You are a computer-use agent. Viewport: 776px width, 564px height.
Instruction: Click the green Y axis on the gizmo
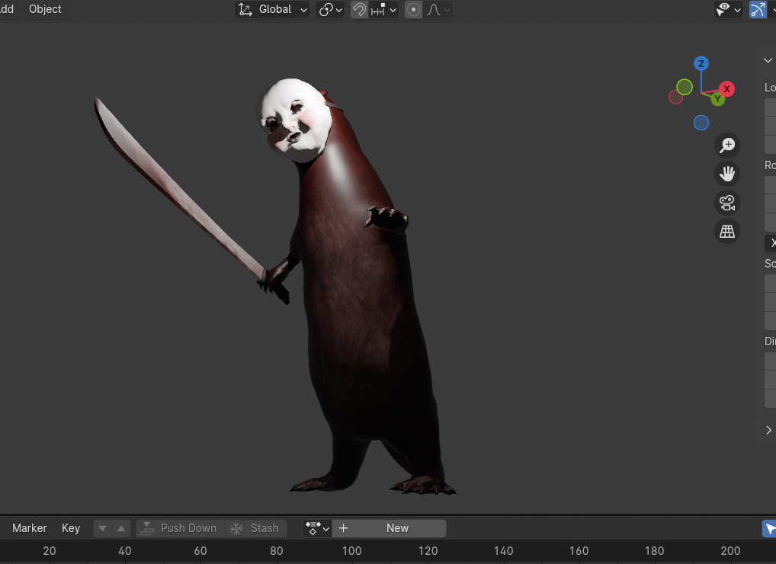coord(717,99)
